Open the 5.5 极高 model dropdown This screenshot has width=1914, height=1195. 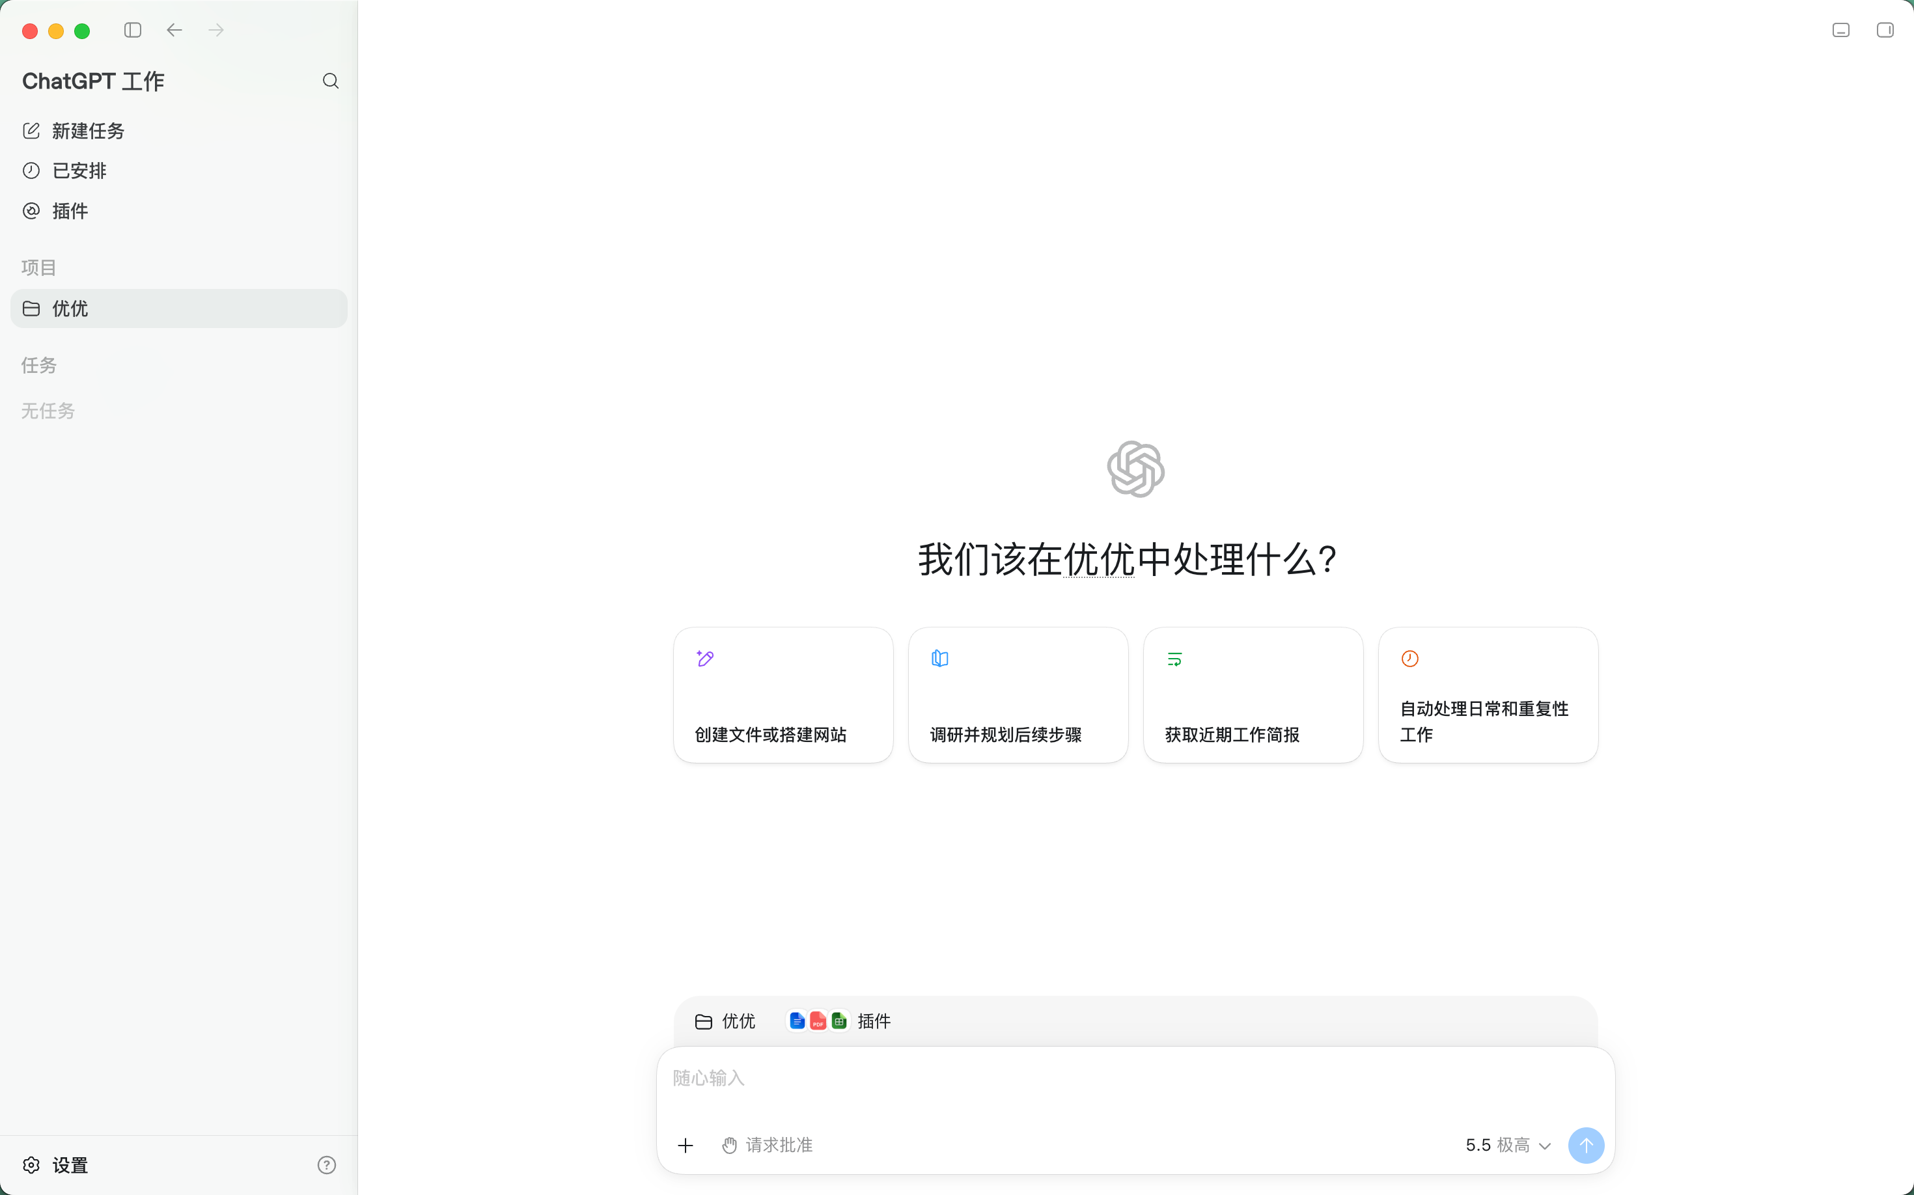click(x=1508, y=1146)
